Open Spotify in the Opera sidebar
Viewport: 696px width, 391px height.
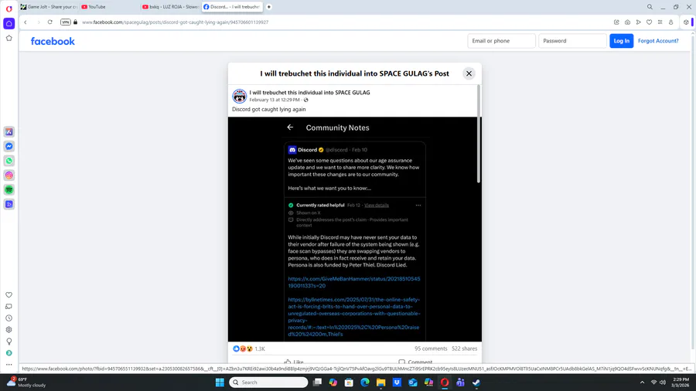pyautogui.click(x=9, y=190)
